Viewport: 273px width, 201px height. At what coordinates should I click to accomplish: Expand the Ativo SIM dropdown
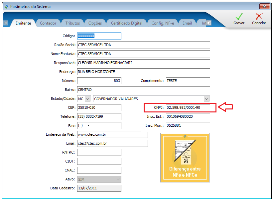(118, 179)
